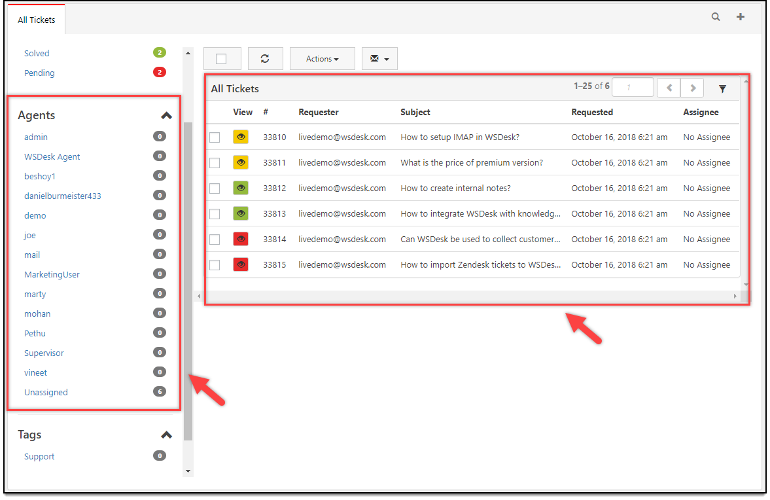Click the page number input field
The height and width of the screenshot is (500, 770).
(x=633, y=88)
